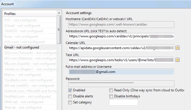The height and width of the screenshot is (110, 191).
Task: Click the Hostname URL field
Action: point(121,24)
